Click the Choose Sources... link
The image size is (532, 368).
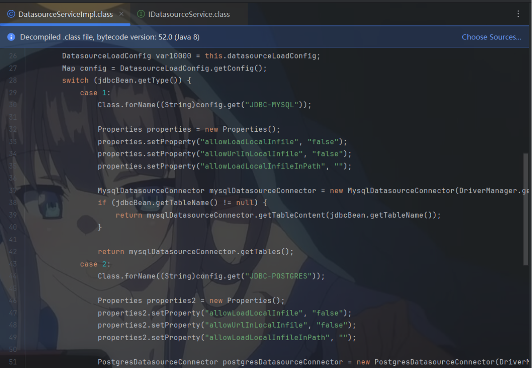coord(491,37)
